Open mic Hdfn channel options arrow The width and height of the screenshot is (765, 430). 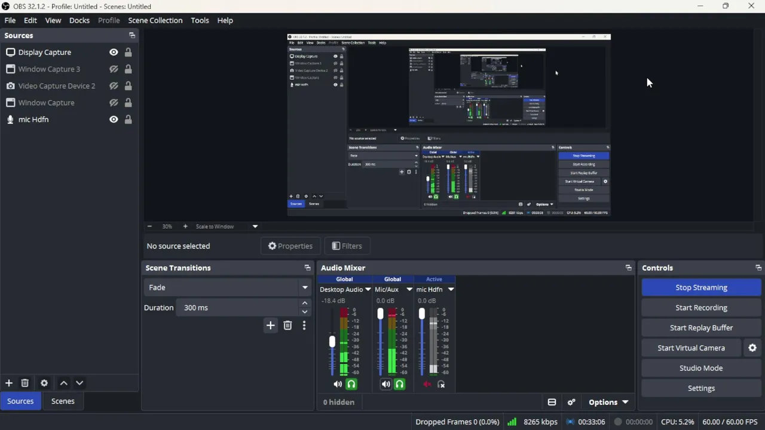click(451, 290)
